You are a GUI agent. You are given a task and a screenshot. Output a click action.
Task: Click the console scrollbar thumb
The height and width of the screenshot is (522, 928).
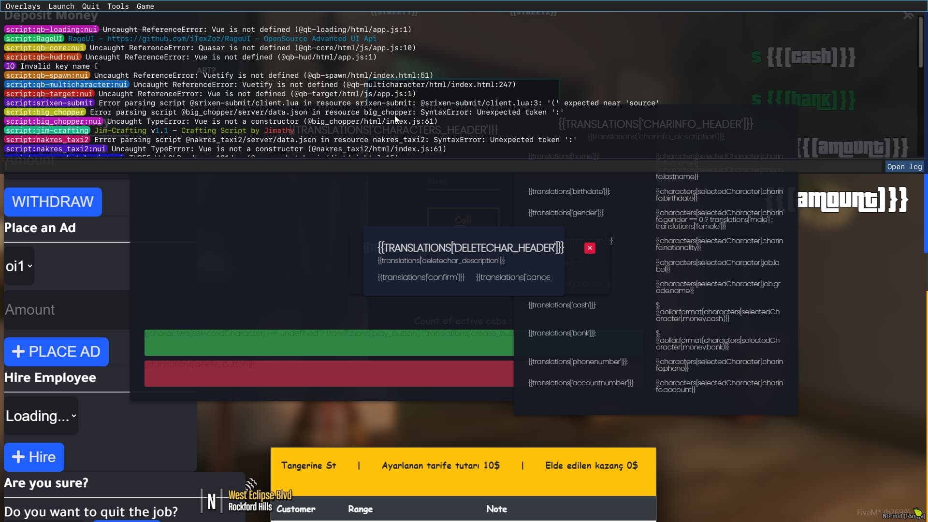921,42
